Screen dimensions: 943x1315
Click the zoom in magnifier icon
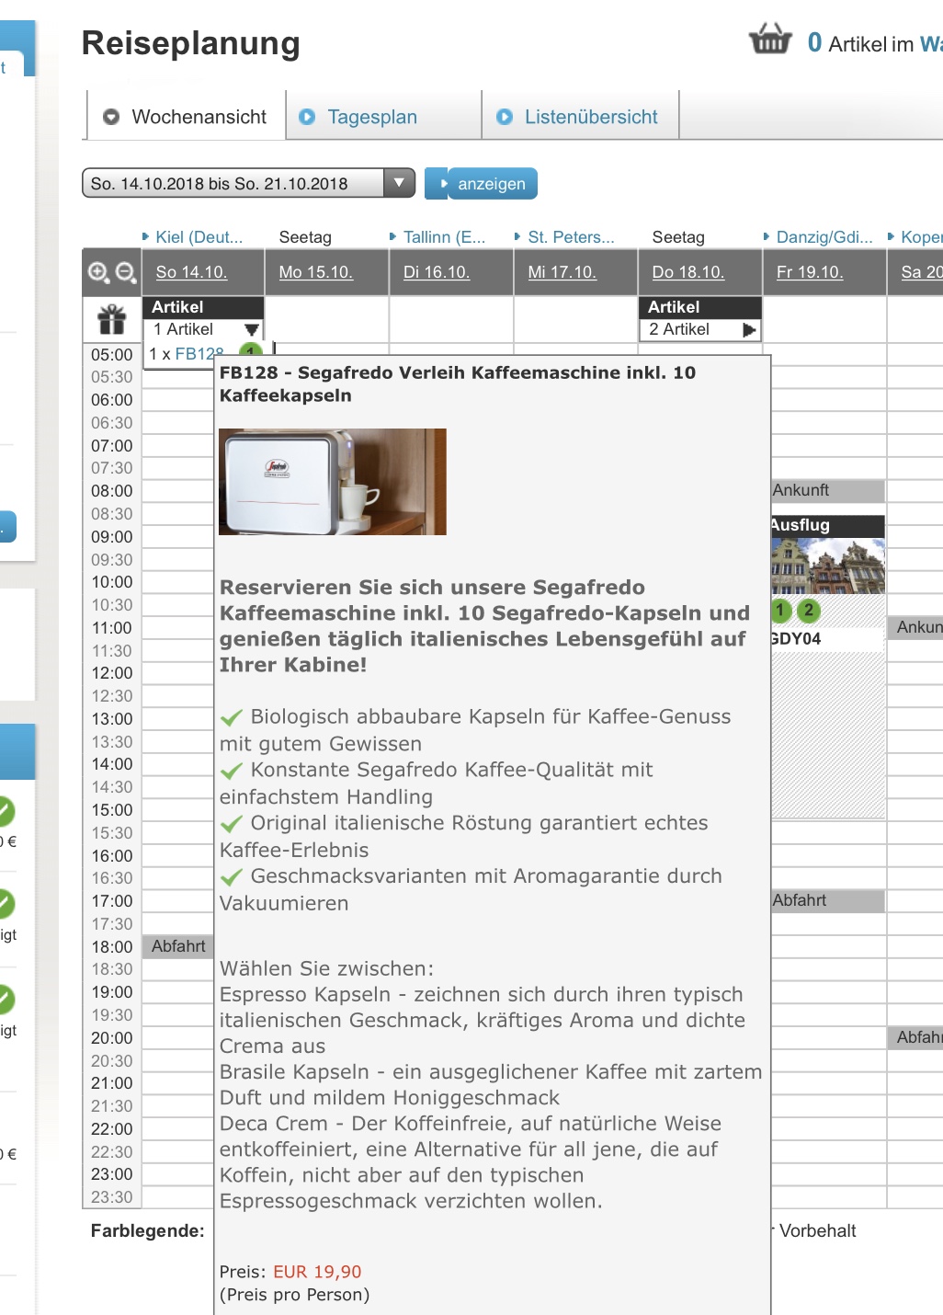[x=98, y=272]
